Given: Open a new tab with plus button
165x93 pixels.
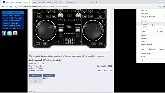Looking at the screenshot, I should click(96, 2).
